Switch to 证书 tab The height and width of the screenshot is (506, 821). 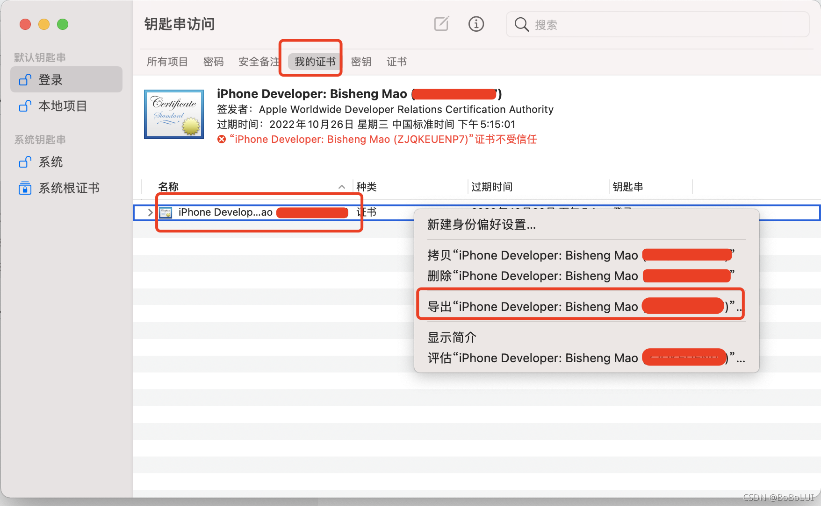click(x=396, y=62)
